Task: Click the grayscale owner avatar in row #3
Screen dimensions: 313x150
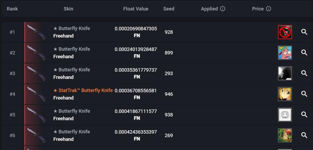Action: pos(285,73)
